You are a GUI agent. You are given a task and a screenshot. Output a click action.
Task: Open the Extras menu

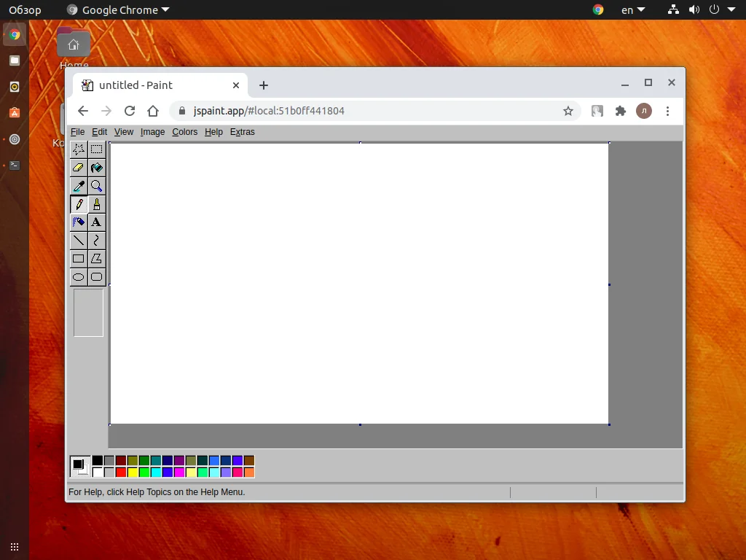click(242, 132)
